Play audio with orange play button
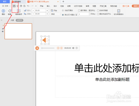This screenshot has width=139, height=106. pos(37,48)
